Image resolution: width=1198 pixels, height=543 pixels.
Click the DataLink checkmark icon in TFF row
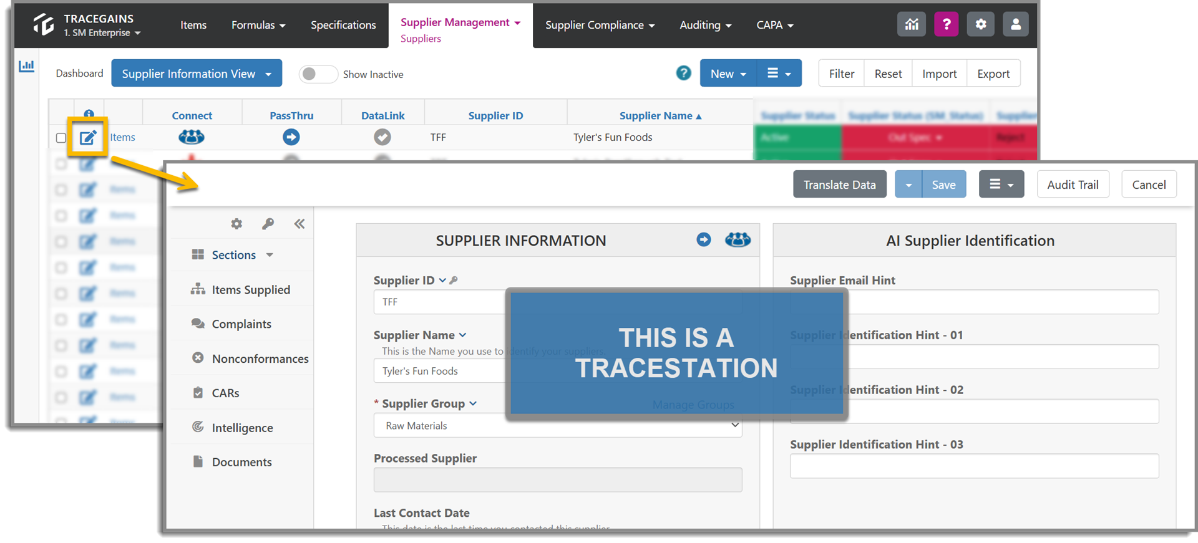coord(382,137)
